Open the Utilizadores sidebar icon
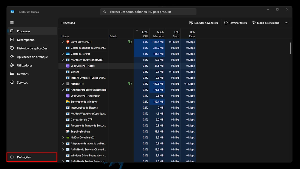The height and width of the screenshot is (169, 300). (12, 65)
